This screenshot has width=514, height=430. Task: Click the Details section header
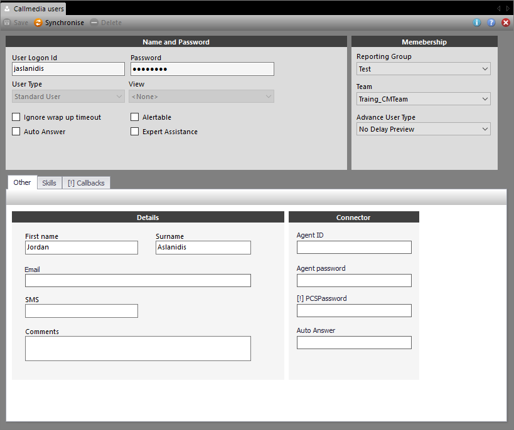(148, 217)
